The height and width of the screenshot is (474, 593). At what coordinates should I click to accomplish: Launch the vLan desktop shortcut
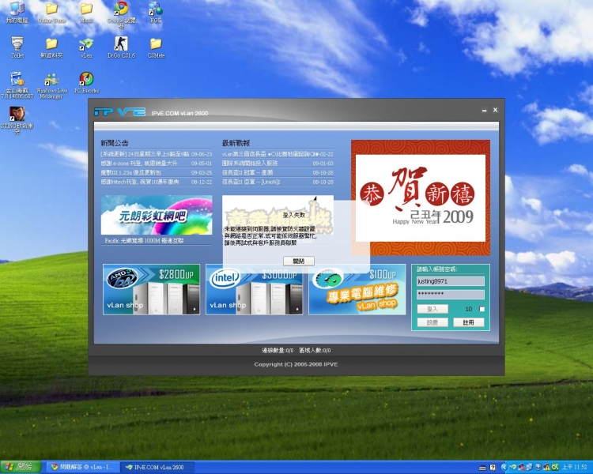tap(86, 47)
